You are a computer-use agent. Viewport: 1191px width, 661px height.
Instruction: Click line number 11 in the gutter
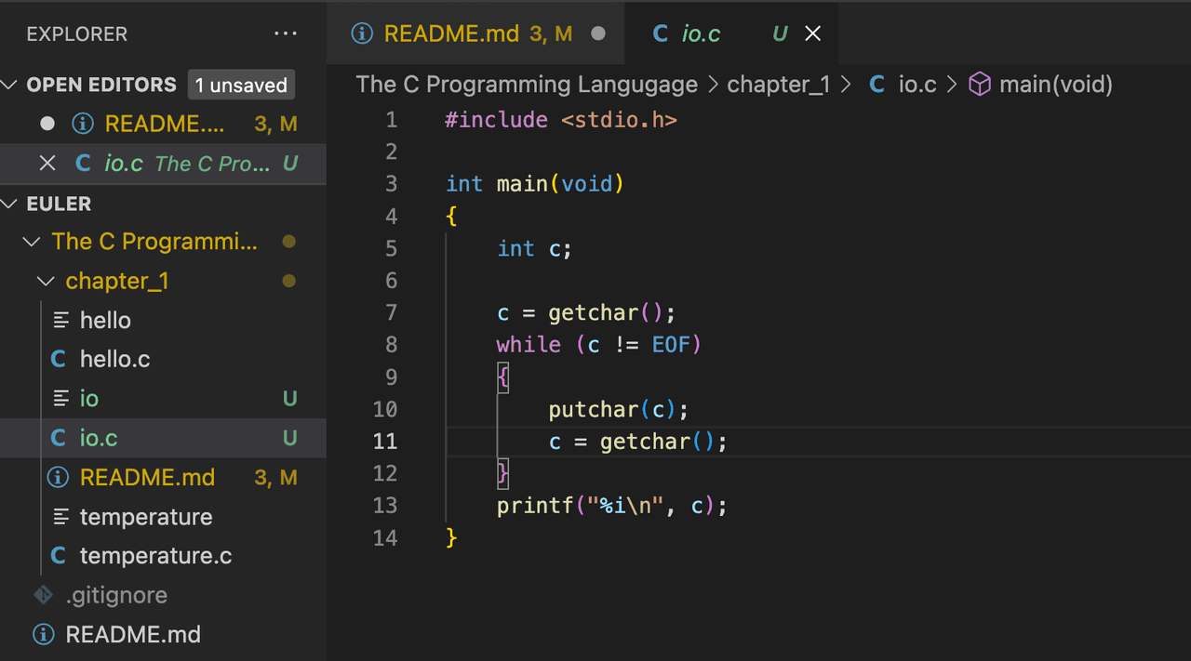[x=385, y=441]
